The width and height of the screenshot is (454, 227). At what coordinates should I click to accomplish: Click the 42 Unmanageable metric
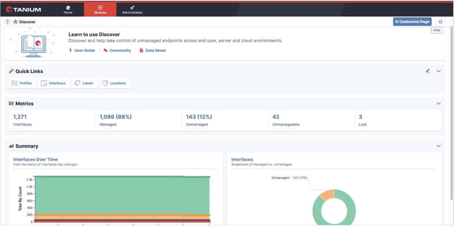coord(286,120)
